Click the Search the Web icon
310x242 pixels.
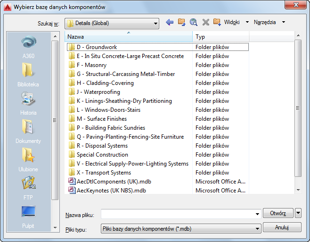tap(194, 22)
